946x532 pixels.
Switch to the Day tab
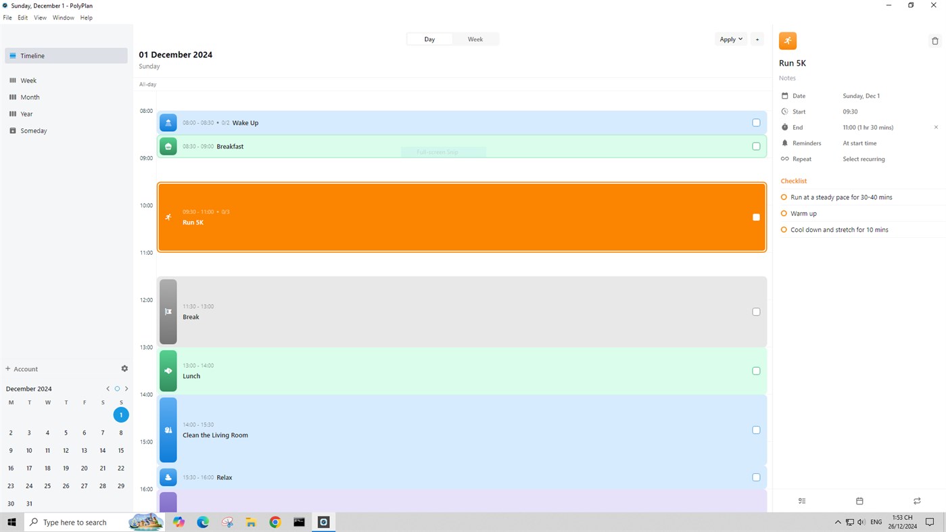(x=429, y=39)
